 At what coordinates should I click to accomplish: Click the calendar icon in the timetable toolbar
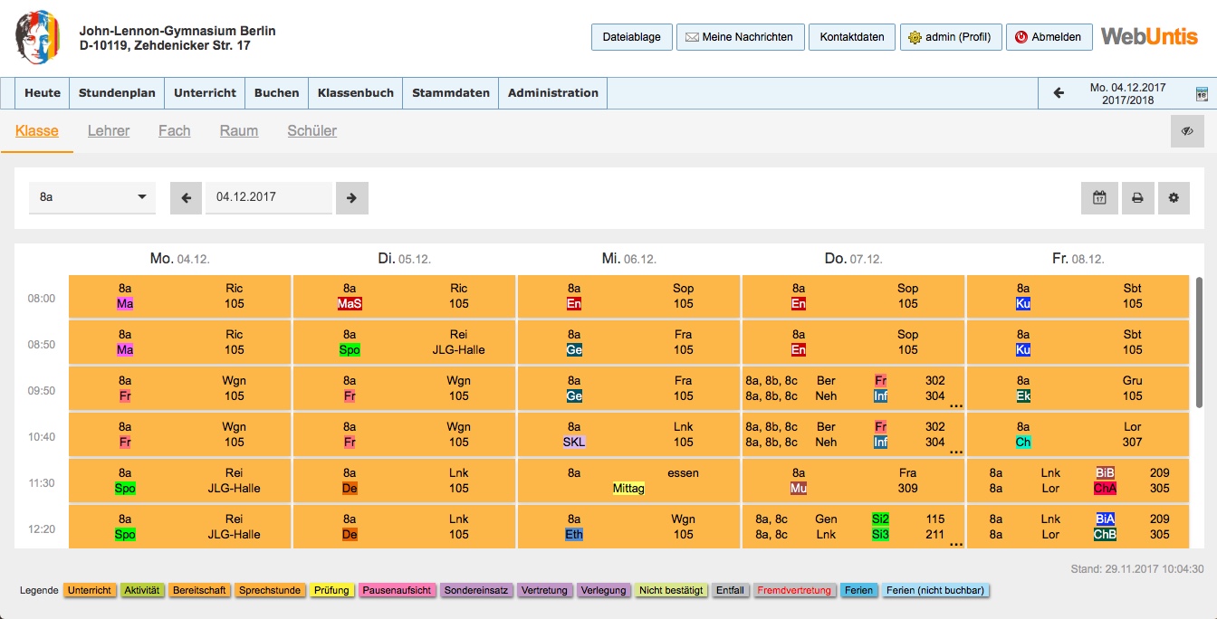click(x=1099, y=198)
